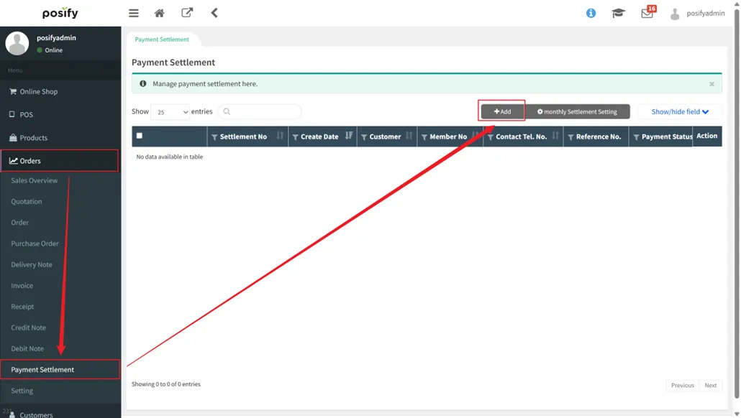This screenshot has width=741, height=418.
Task: Open the entries-per-page dropdown
Action: pyautogui.click(x=171, y=112)
